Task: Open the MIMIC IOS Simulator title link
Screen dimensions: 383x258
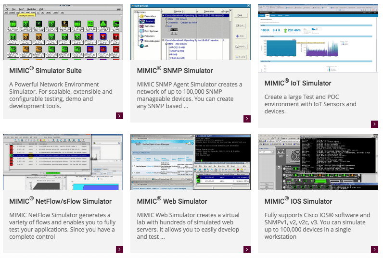Action: (298, 201)
